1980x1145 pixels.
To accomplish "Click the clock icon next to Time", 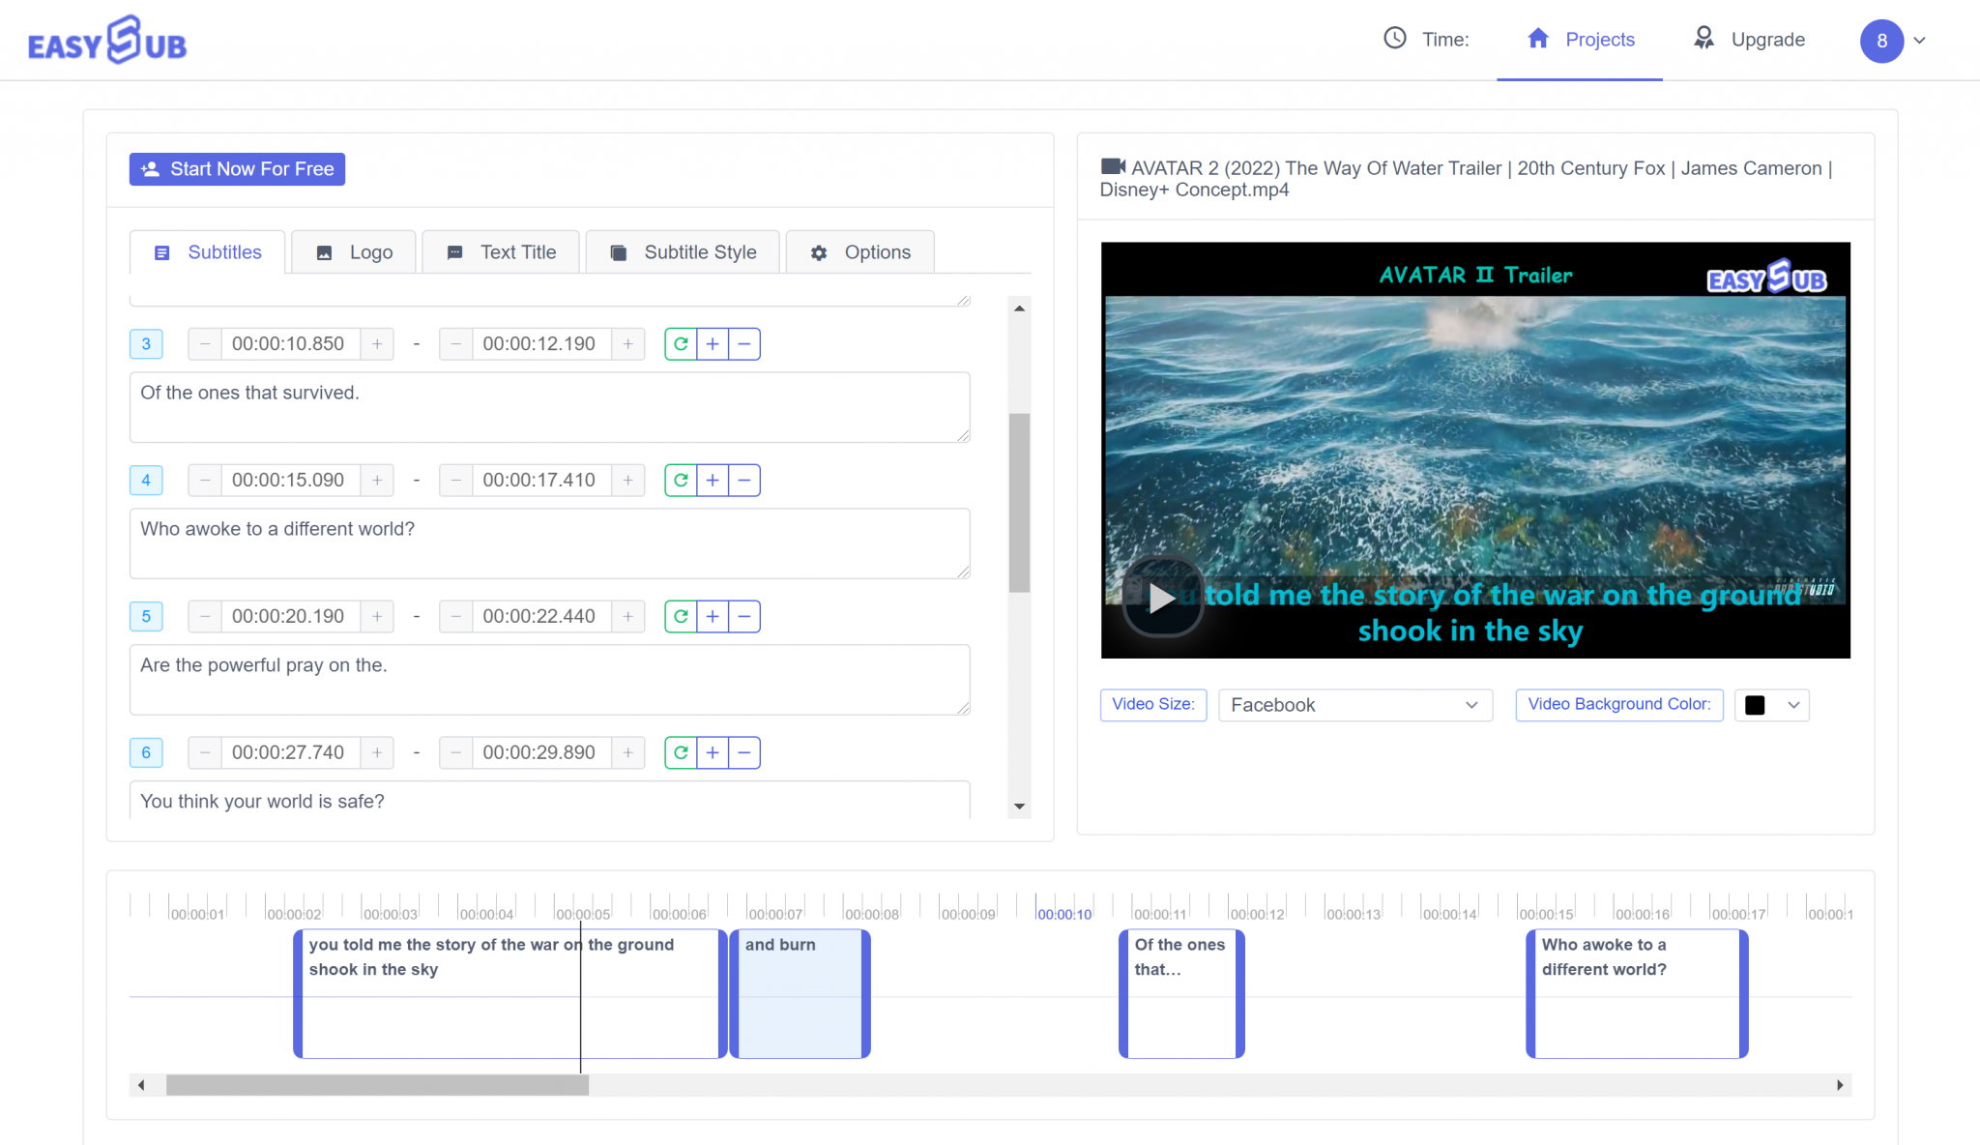I will 1395,39.
